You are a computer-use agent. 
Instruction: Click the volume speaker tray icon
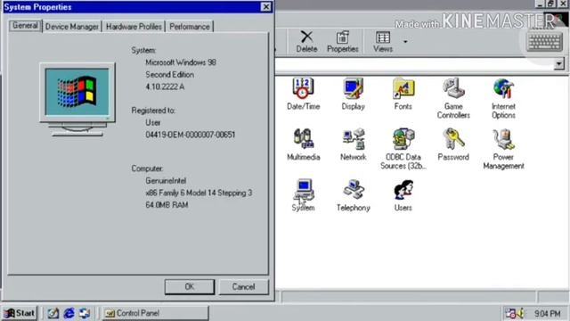[521, 313]
